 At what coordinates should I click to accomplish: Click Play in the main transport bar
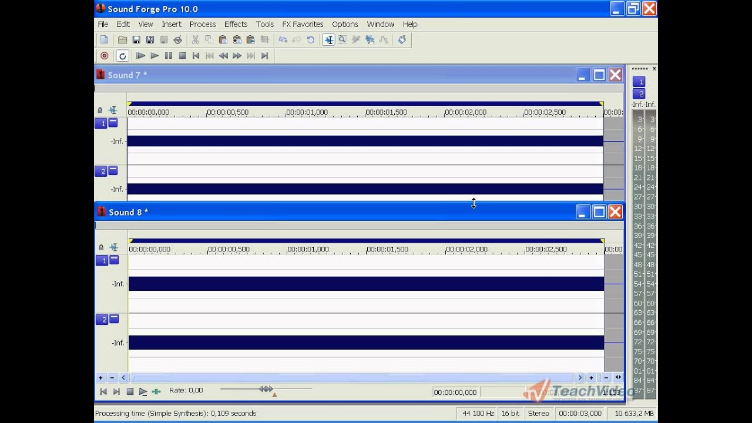155,56
